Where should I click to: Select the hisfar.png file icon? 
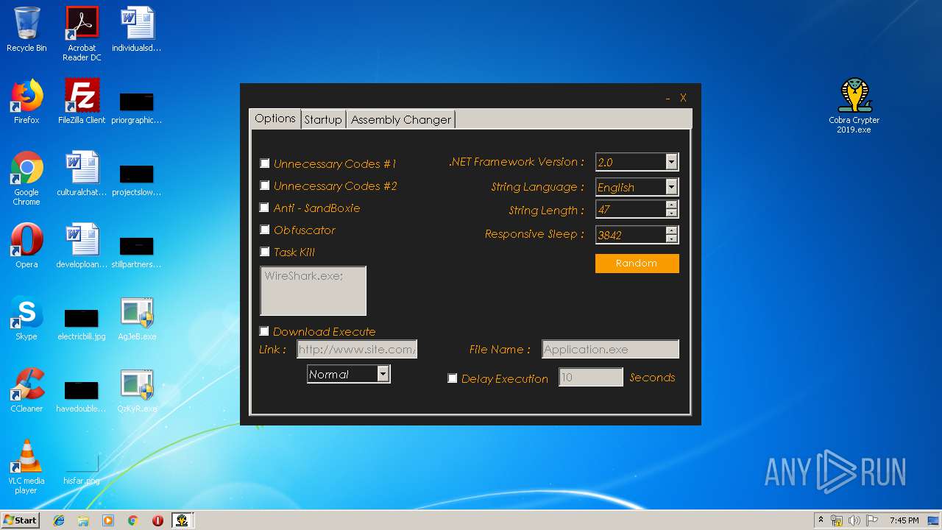coord(82,468)
